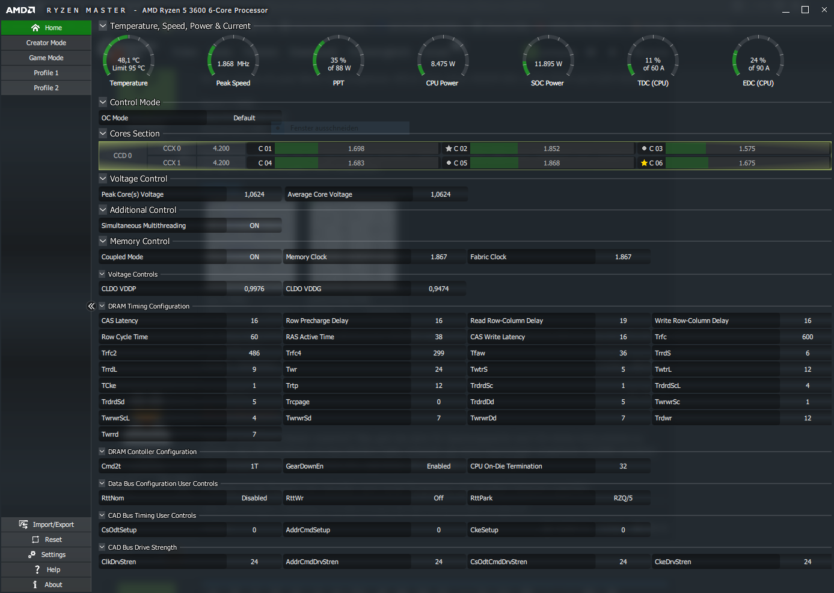This screenshot has width=834, height=593.
Task: Collapse the Control Mode section
Action: 103,102
